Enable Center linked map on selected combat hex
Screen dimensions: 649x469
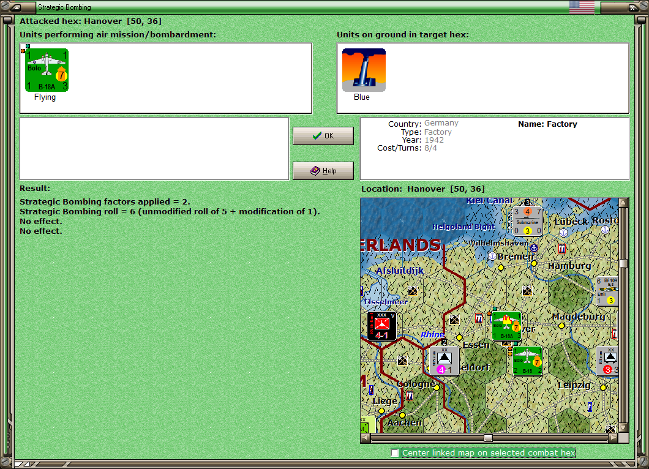tap(394, 453)
